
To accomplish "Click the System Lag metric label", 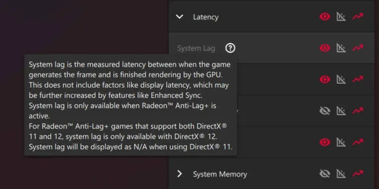I will pyautogui.click(x=196, y=48).
